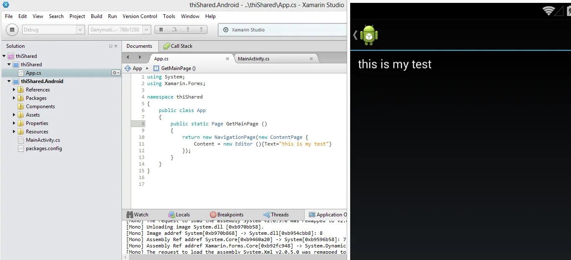Click the thiShared.Android project icon
571x260 pixels.
tap(16, 81)
